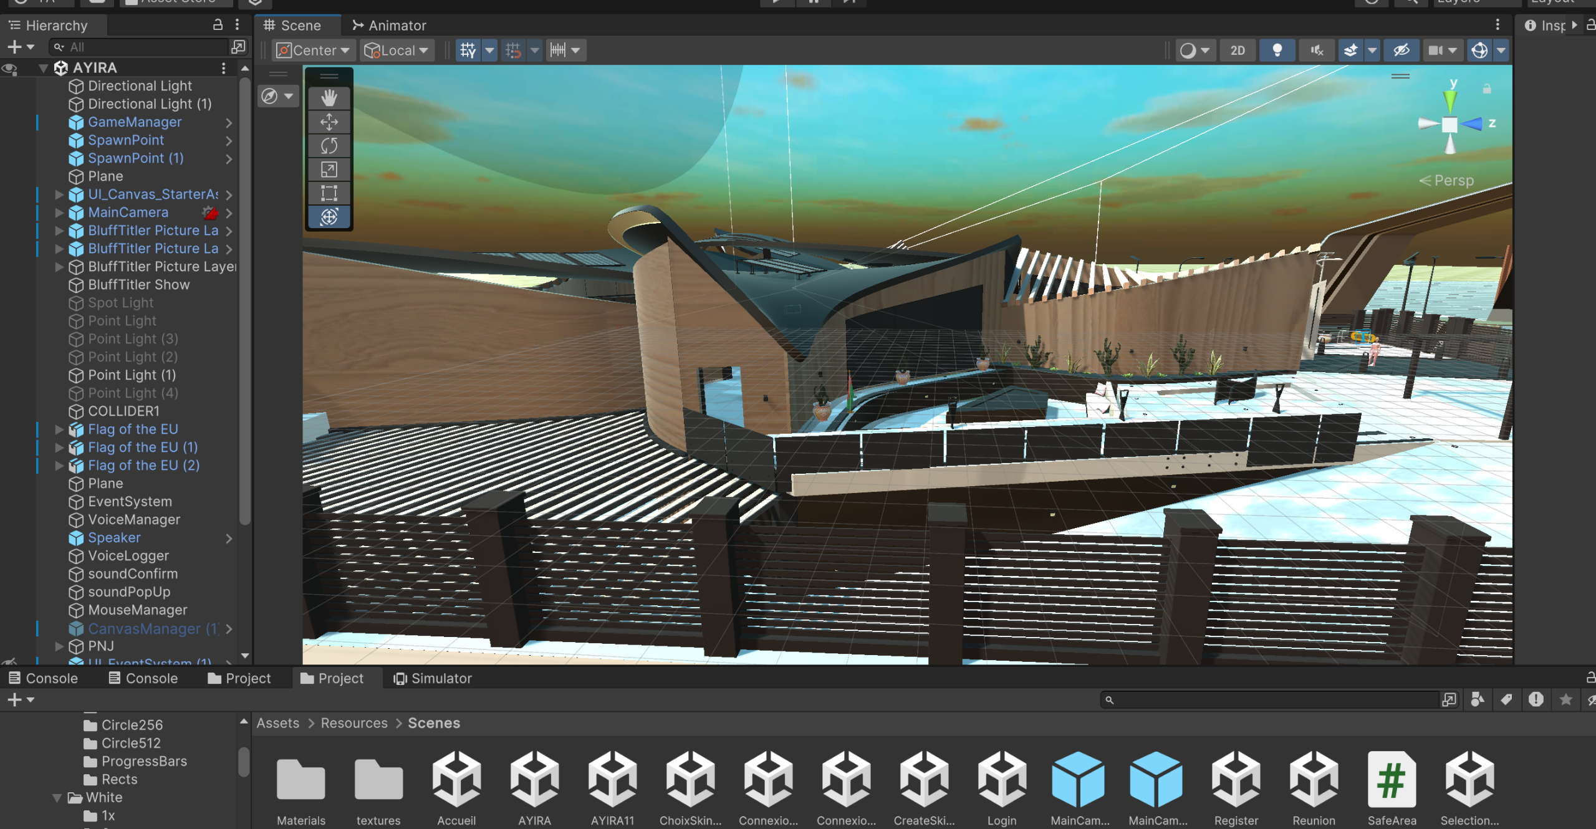The width and height of the screenshot is (1596, 829).
Task: Click the Hierarchy panel lock icon
Action: pyautogui.click(x=218, y=25)
